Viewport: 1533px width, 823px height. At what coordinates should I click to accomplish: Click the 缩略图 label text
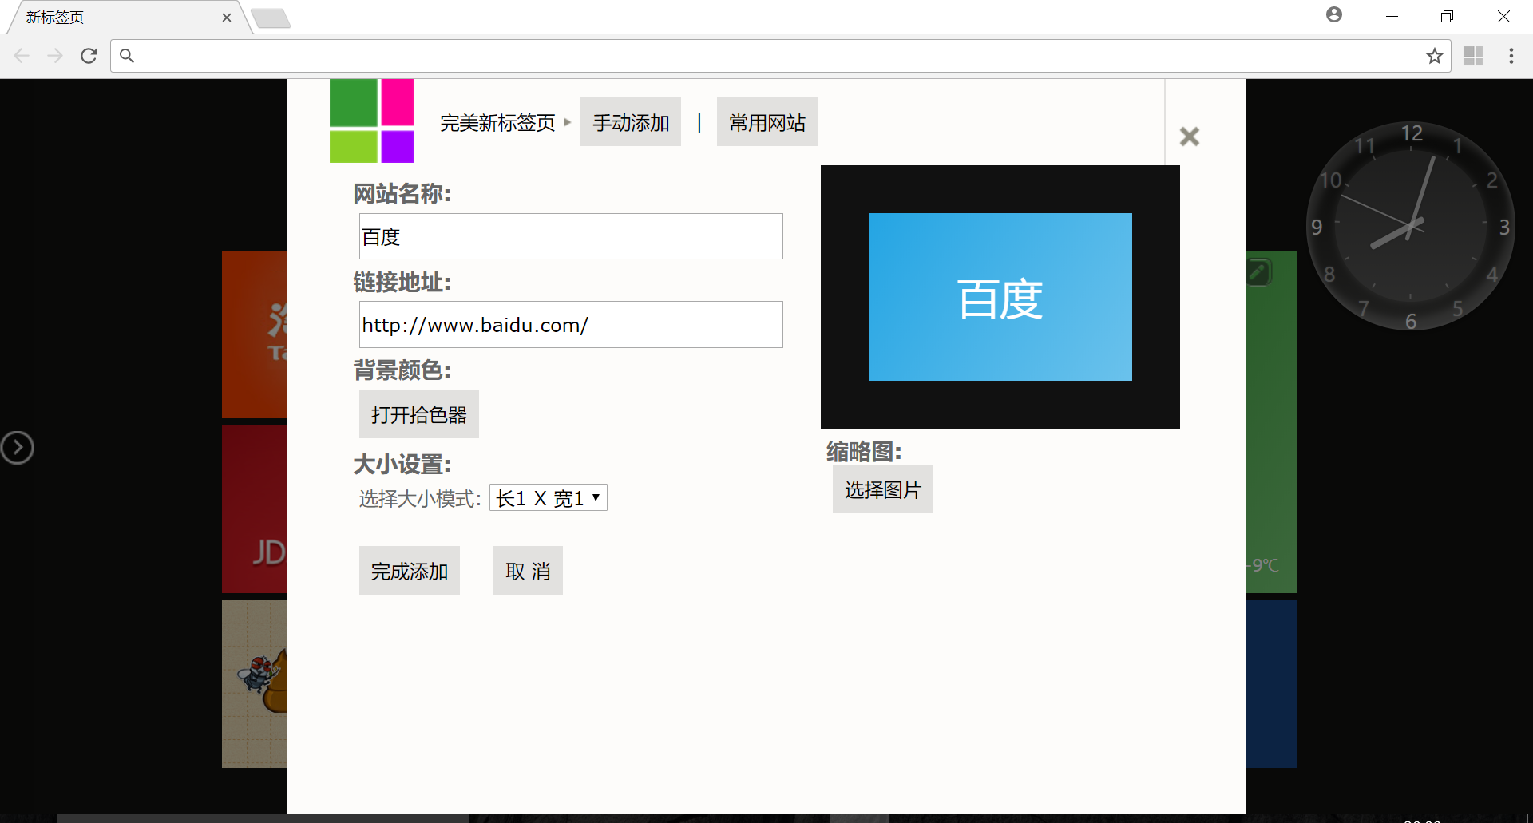click(864, 452)
